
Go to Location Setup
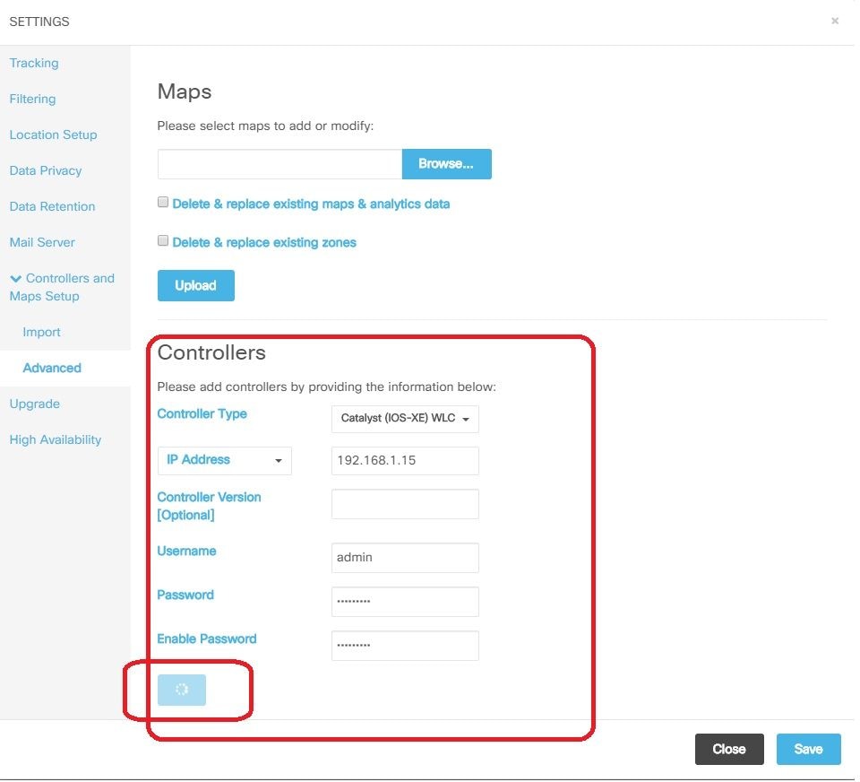pyautogui.click(x=53, y=135)
